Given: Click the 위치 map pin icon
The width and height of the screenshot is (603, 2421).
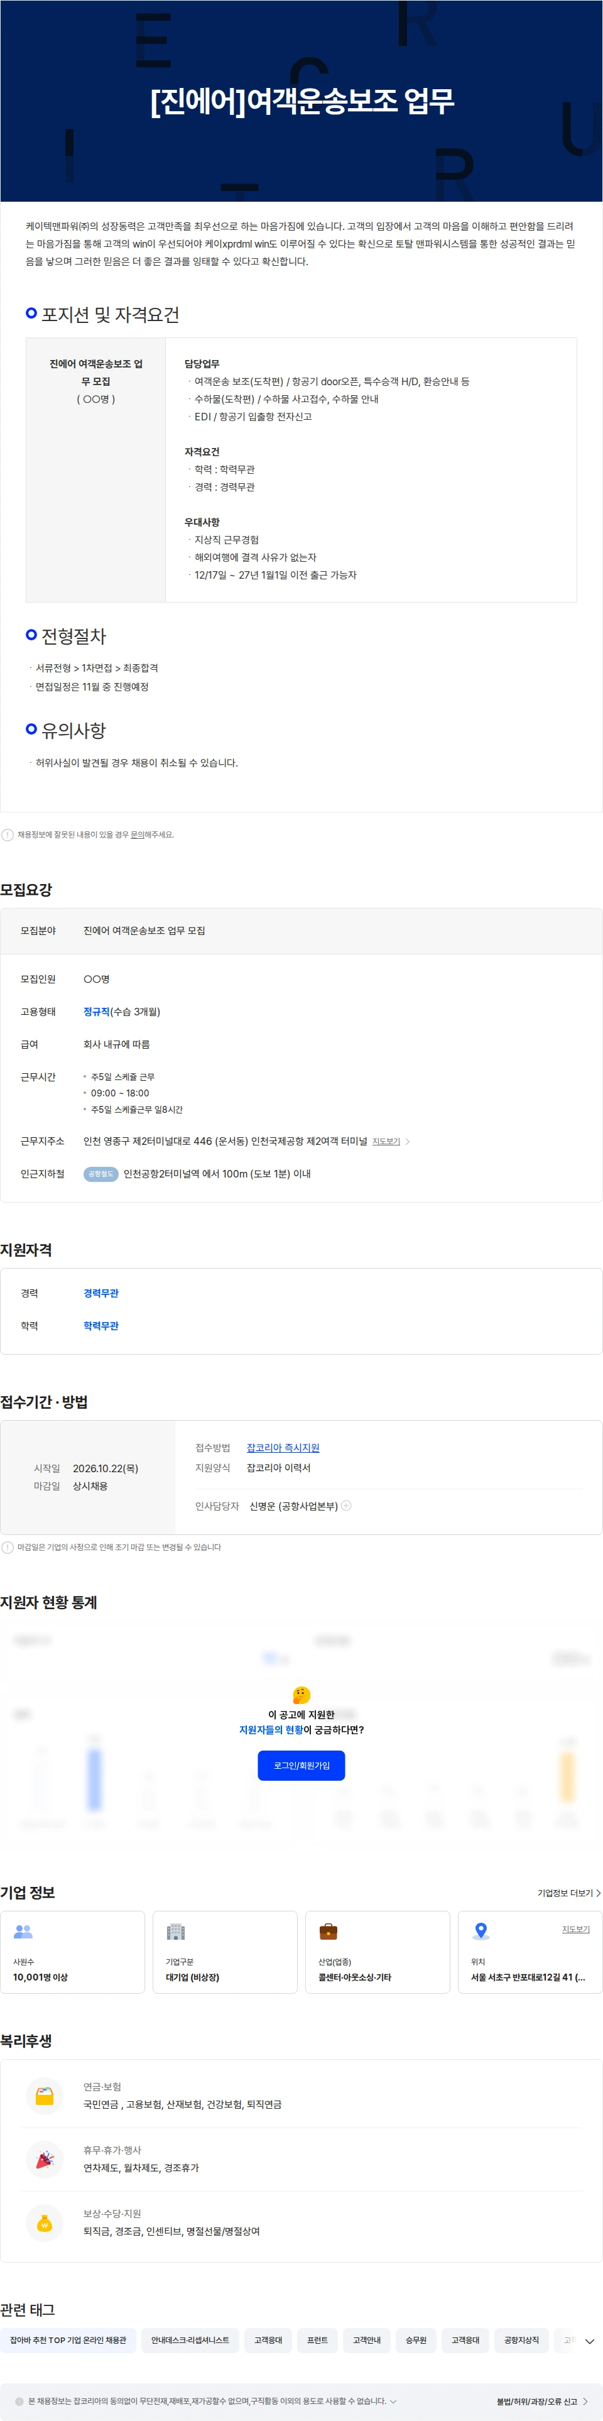Looking at the screenshot, I should point(481,1932).
